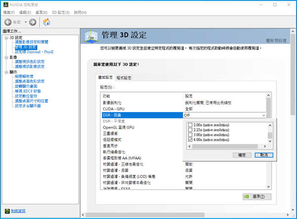Viewport: 297px width, 219px height.
Task: Open the 編輯(E) menu
Action: [25, 12]
